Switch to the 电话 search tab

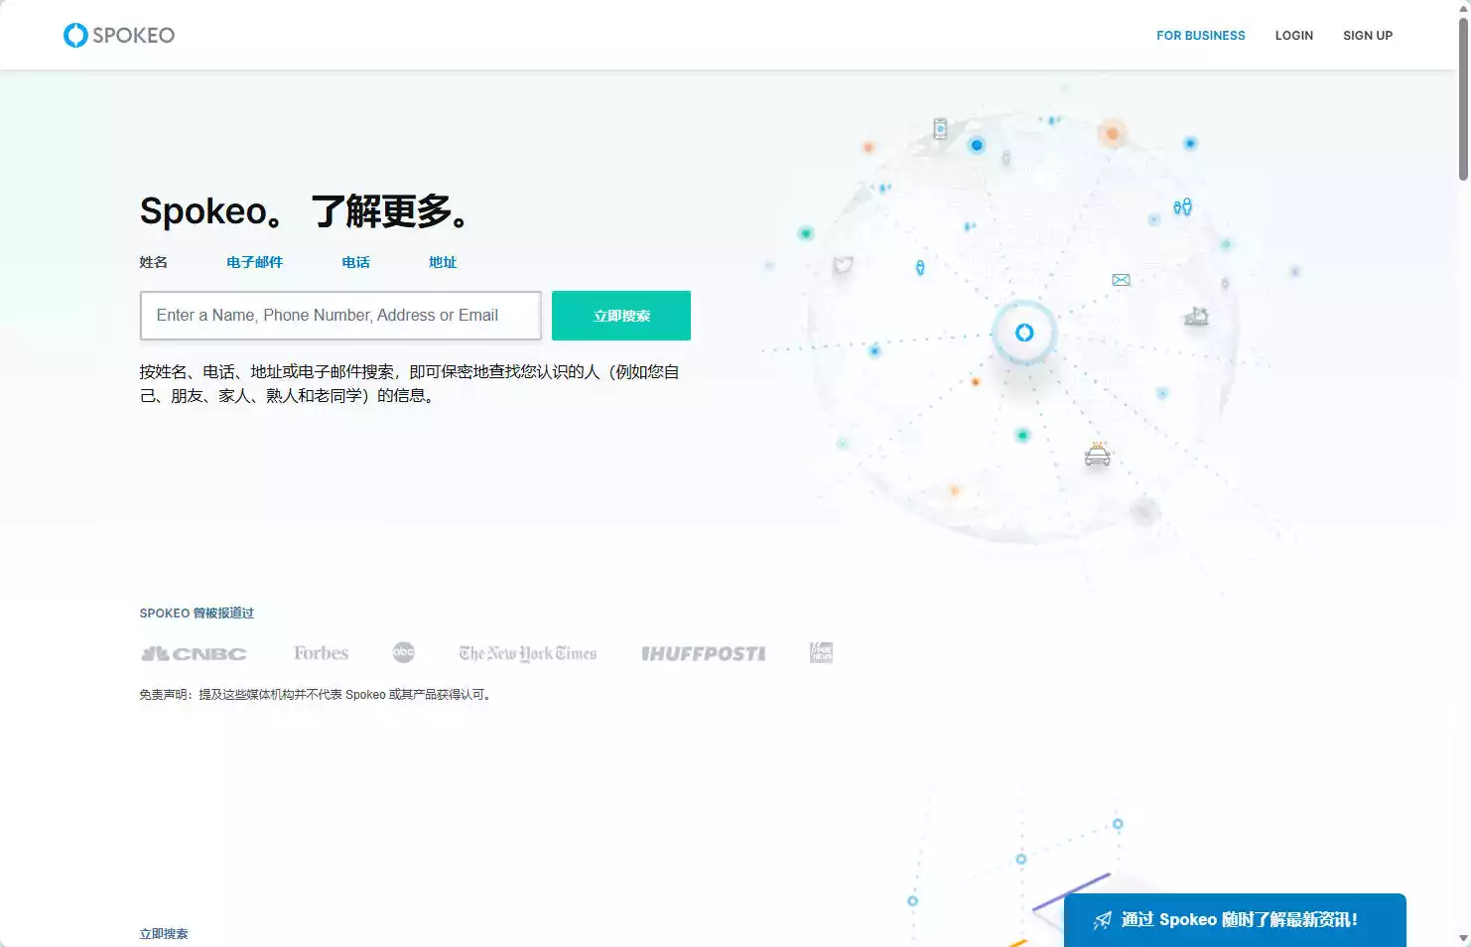(x=356, y=262)
